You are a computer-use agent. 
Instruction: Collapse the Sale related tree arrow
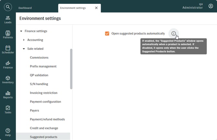24,49
